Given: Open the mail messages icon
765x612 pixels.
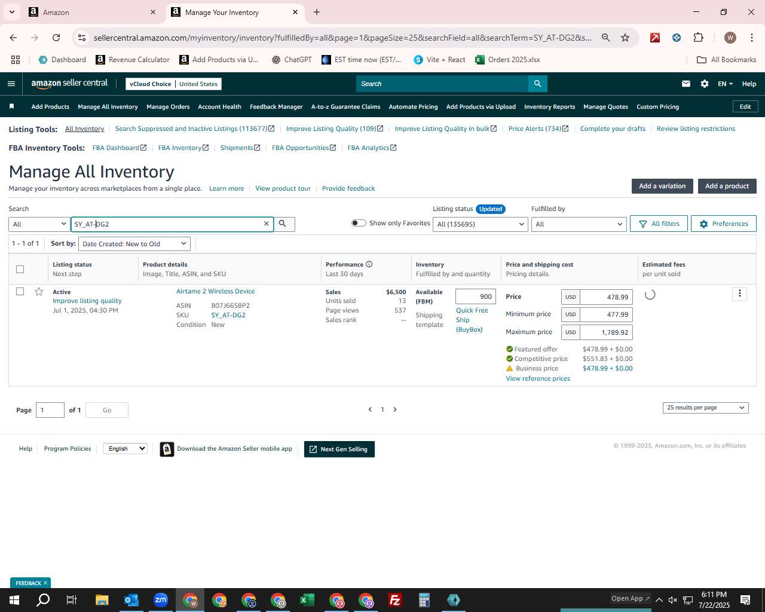Looking at the screenshot, I should 686,84.
